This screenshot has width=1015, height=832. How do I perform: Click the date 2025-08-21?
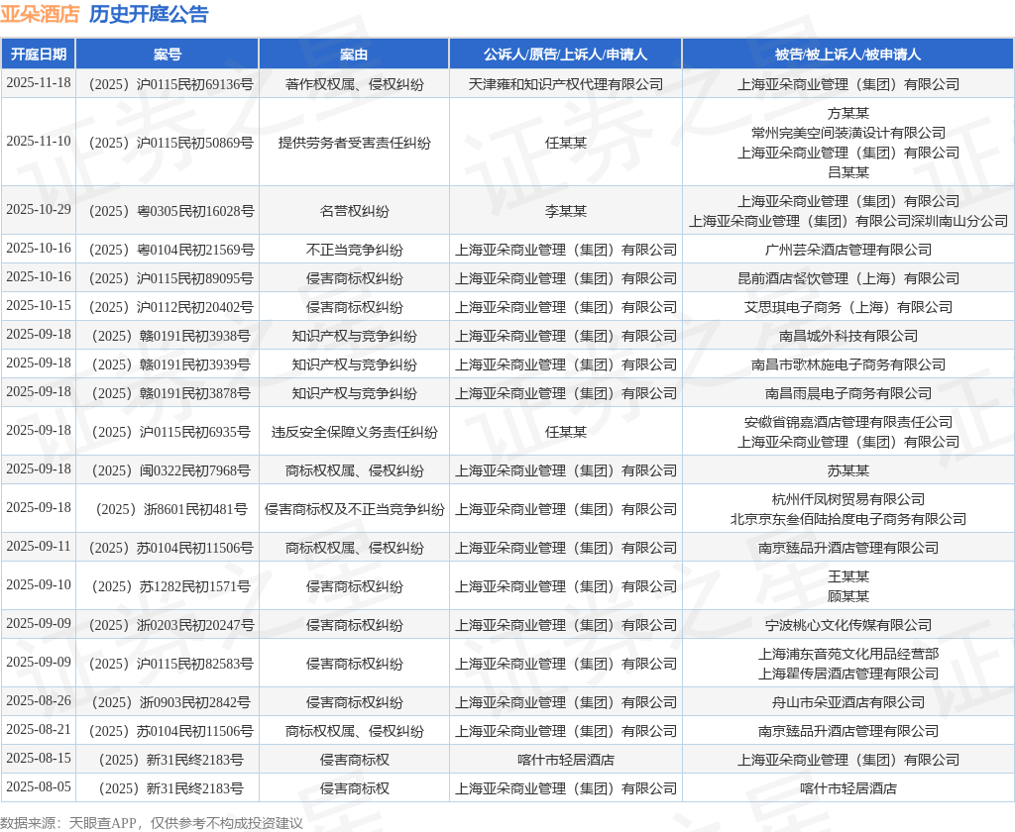(39, 729)
